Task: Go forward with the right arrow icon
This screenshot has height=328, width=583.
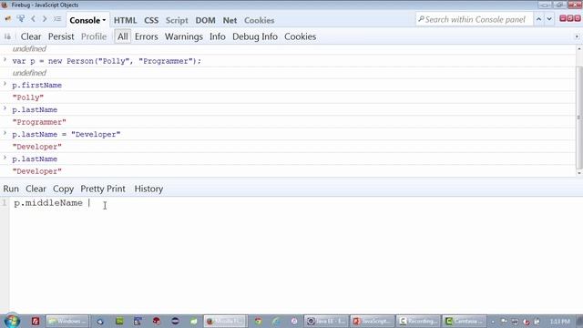Action: 45,19
